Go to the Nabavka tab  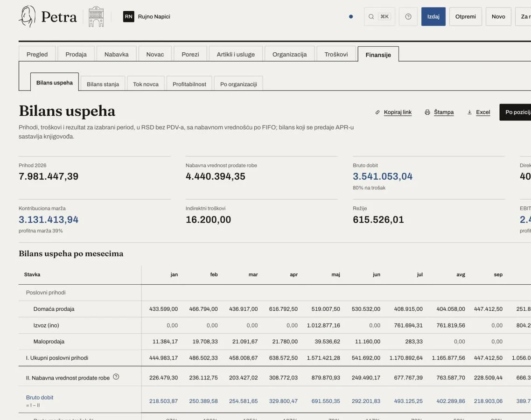[x=117, y=54]
